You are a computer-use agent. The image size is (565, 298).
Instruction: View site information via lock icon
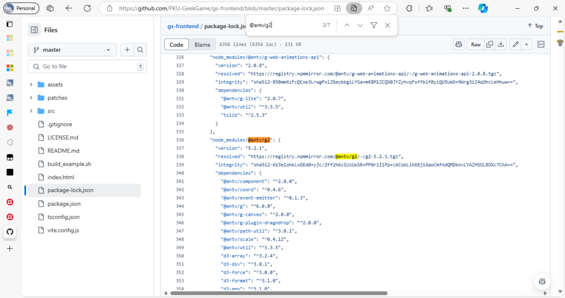pyautogui.click(x=110, y=8)
